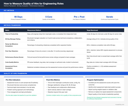Select the KEY METRICS section header
This screenshot has width=128, height=106.
tap(9, 11)
